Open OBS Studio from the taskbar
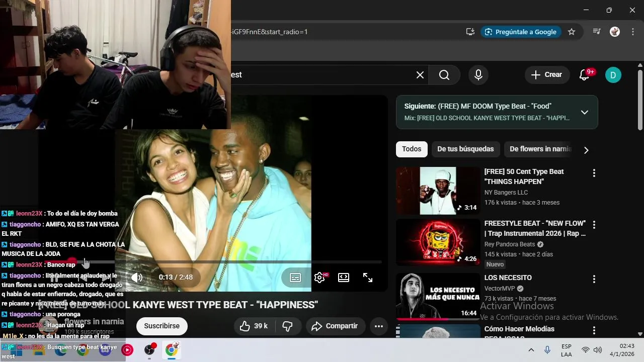Screen dimensions: 644x362 150,349
